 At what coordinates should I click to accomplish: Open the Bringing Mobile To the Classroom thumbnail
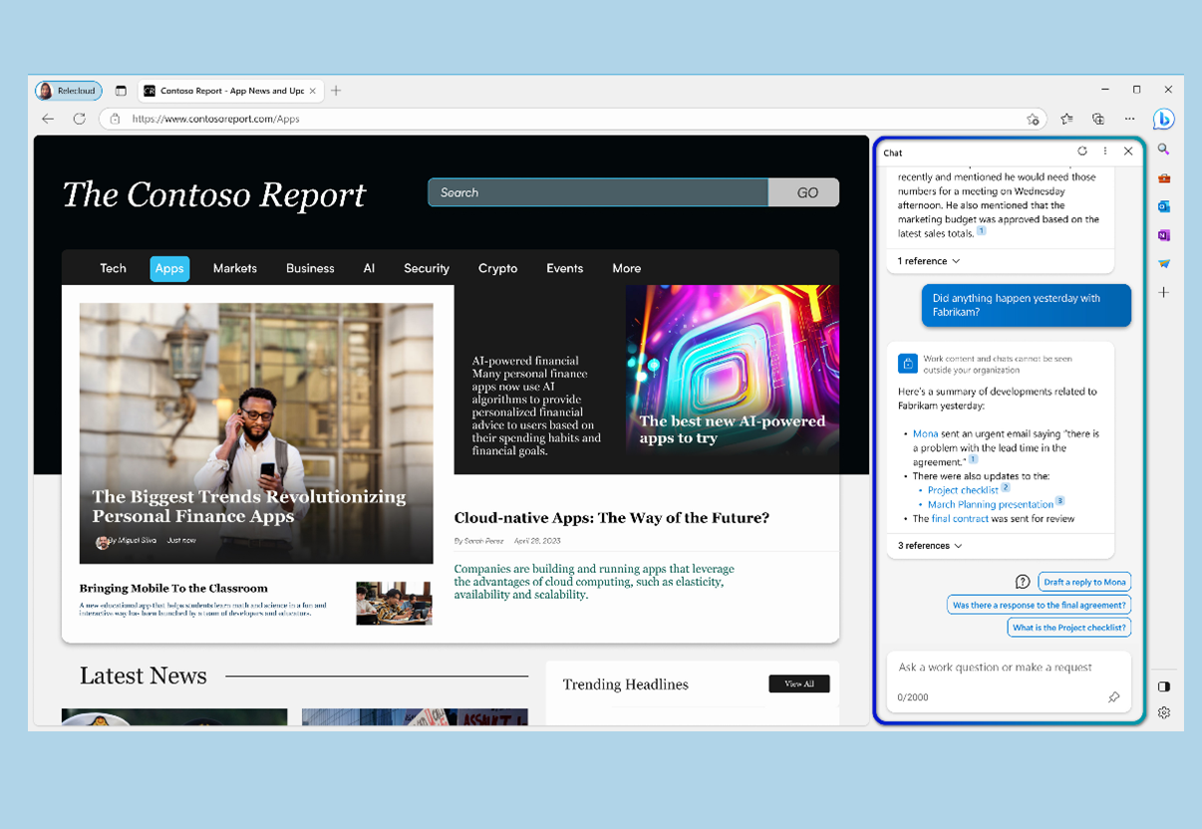click(394, 603)
